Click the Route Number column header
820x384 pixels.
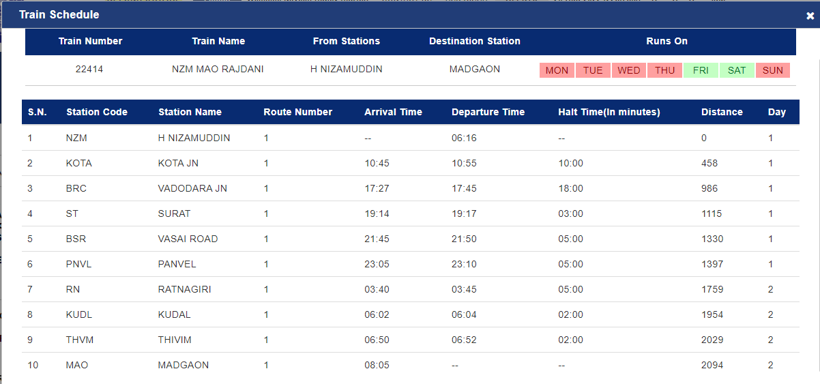297,112
